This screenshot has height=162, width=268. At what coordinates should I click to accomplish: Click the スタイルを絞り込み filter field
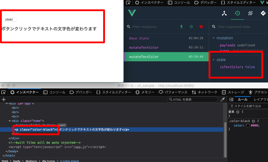coord(249,106)
